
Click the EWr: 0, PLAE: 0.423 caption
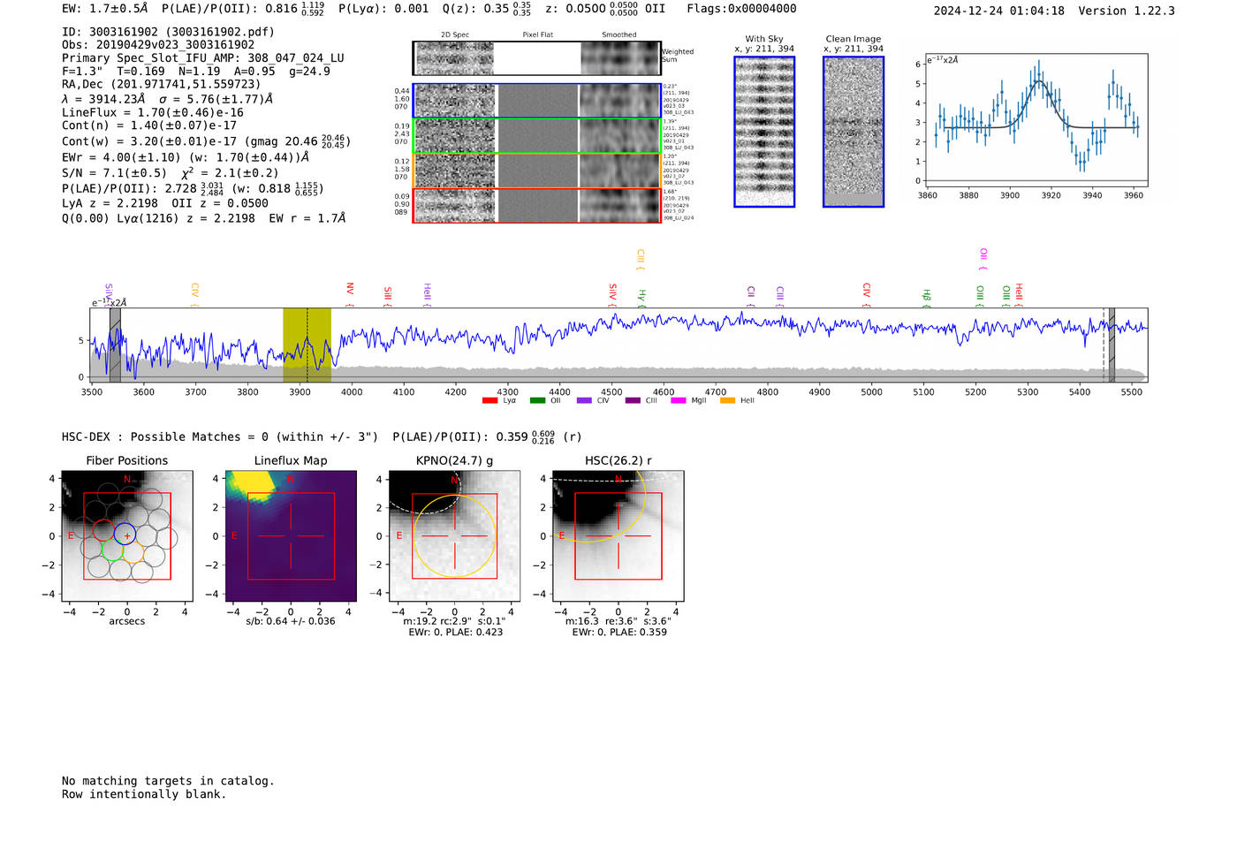(x=455, y=633)
